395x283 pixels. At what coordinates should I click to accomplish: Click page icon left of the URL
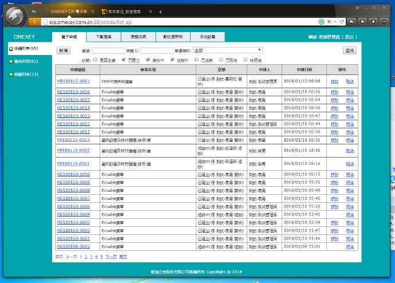tap(45, 22)
